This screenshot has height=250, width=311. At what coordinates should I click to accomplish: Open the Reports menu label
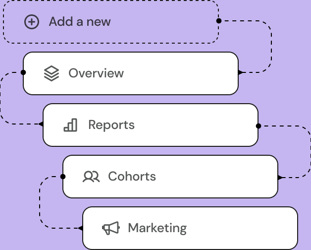111,125
